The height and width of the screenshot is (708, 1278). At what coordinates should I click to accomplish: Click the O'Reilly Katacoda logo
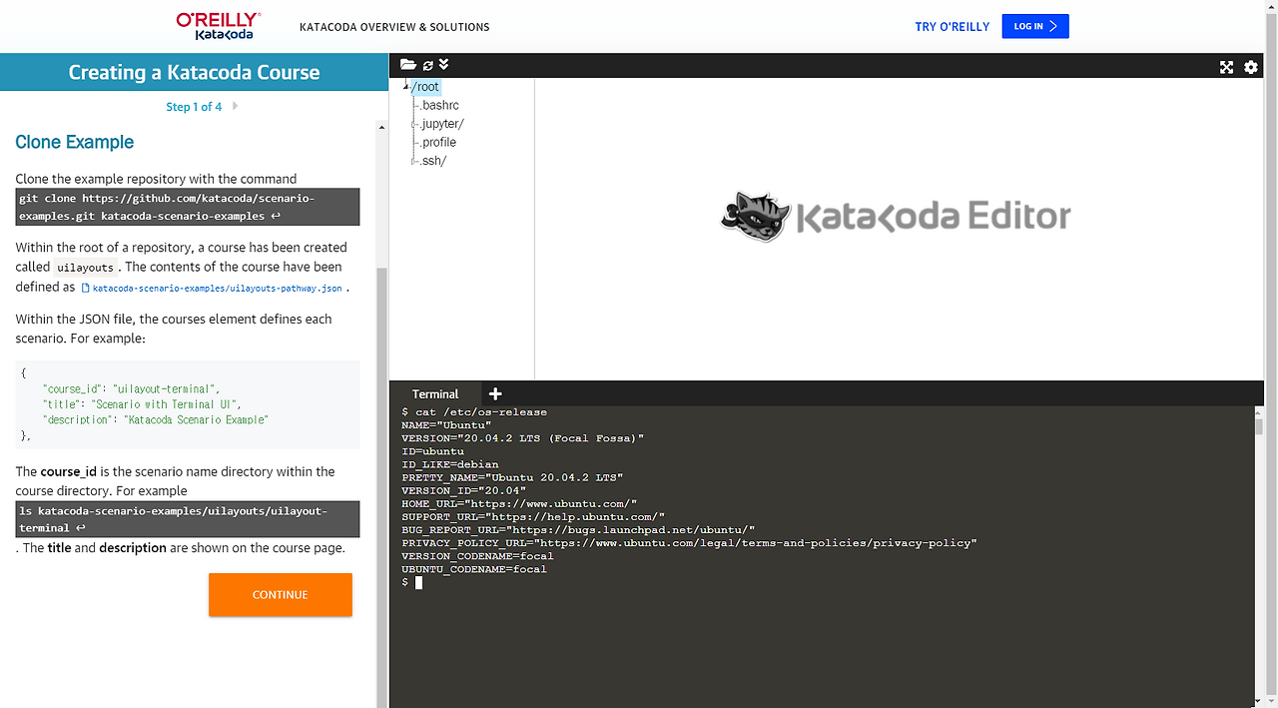click(218, 27)
